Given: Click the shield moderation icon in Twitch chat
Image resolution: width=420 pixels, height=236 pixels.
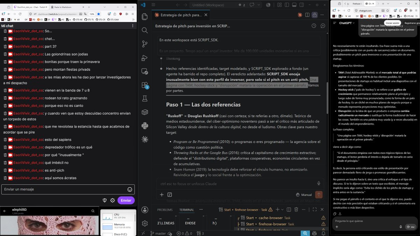Looking at the screenshot, I should tap(104, 200).
